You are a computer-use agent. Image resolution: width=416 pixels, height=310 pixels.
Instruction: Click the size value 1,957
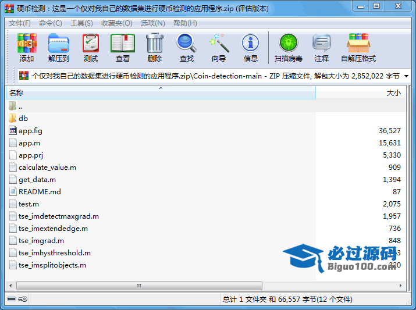392,216
